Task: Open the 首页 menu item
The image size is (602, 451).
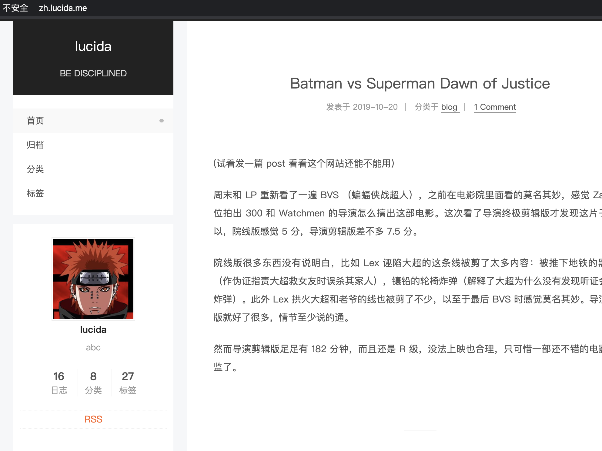Action: (x=35, y=121)
